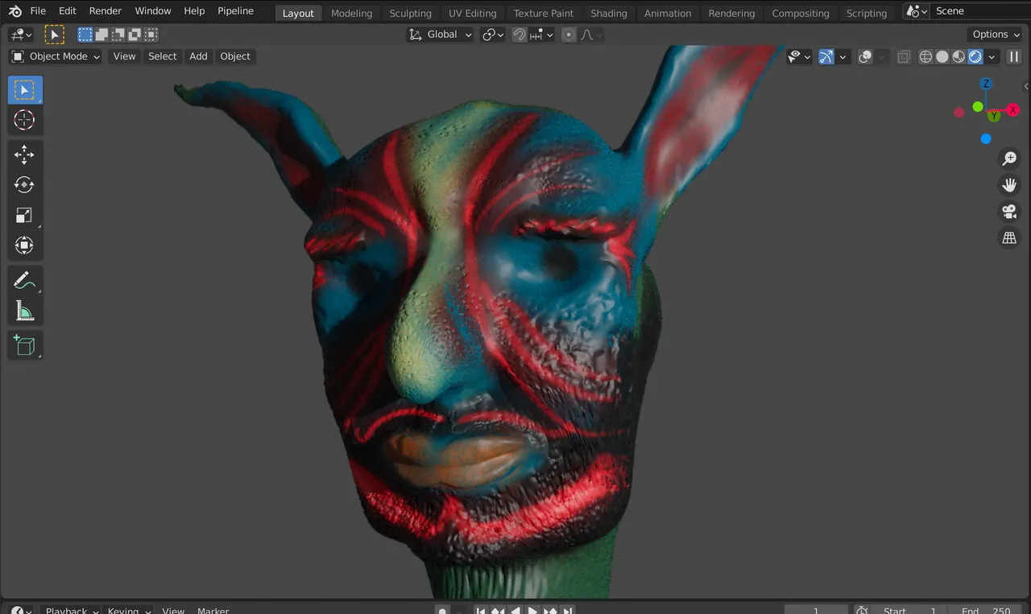Toggle the camera view icon
Image resolution: width=1031 pixels, height=614 pixels.
[1009, 212]
